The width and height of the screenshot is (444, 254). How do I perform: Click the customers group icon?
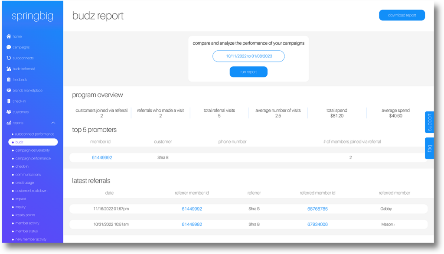(x=9, y=112)
